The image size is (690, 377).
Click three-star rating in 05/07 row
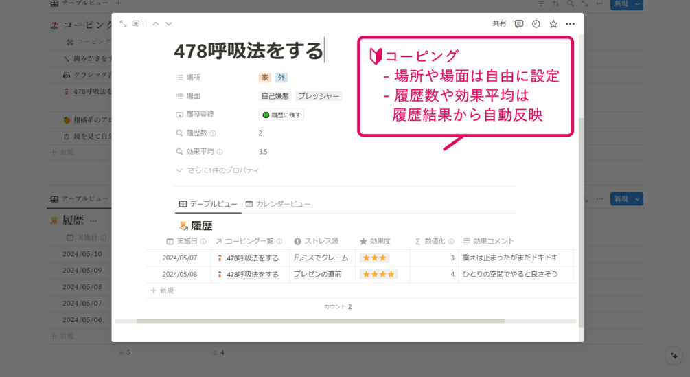pyautogui.click(x=374, y=258)
